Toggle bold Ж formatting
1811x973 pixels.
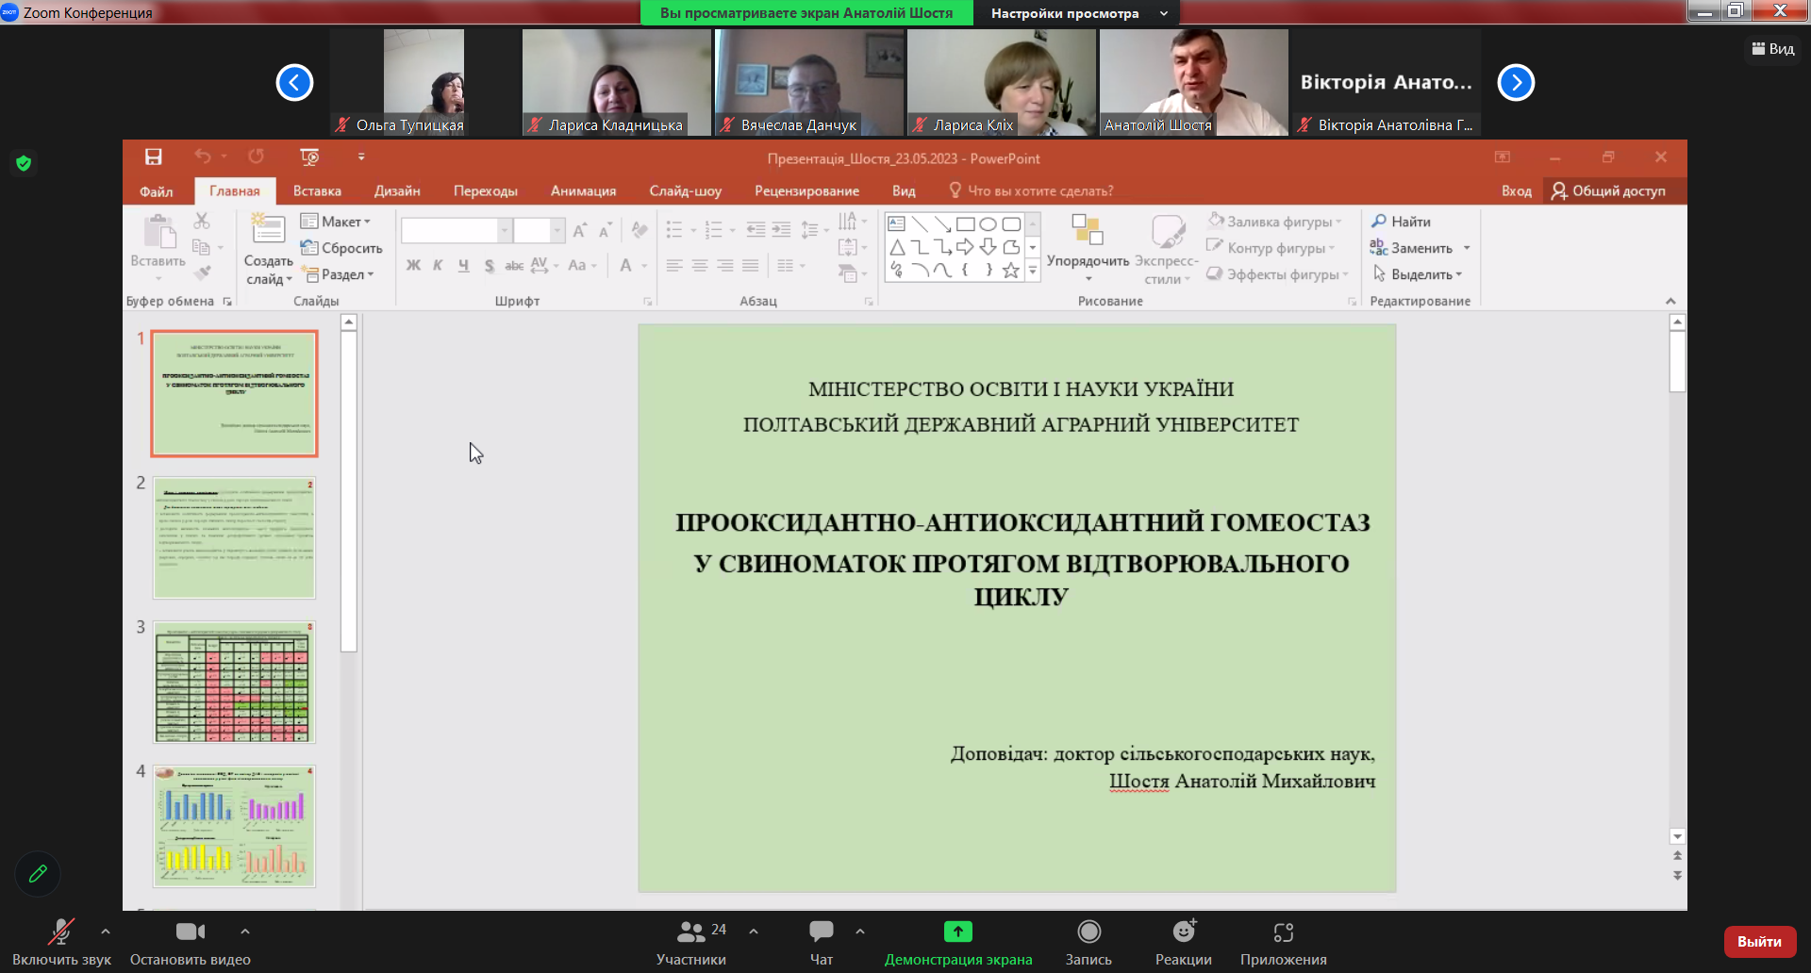coord(413,266)
